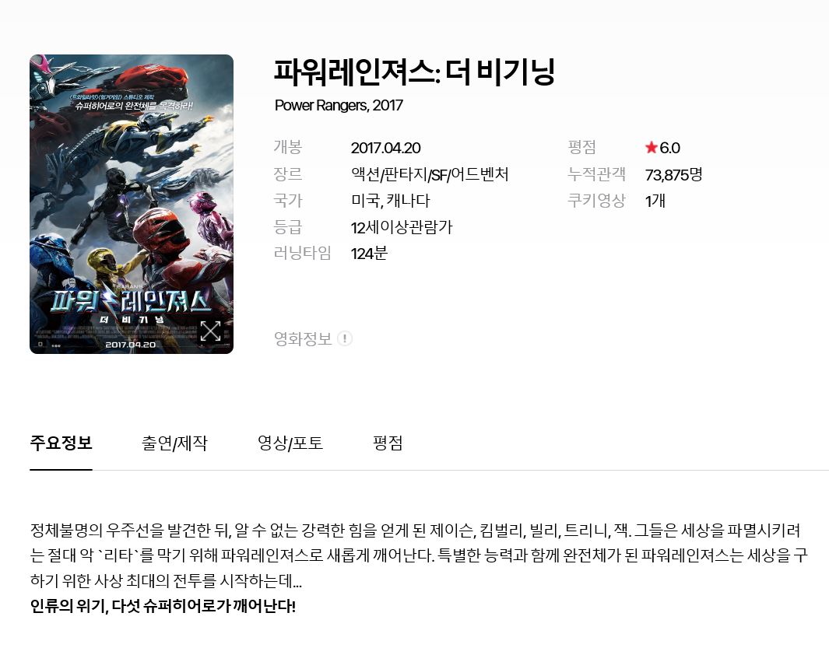Click the bold tagline 인류의 위기

68,606
